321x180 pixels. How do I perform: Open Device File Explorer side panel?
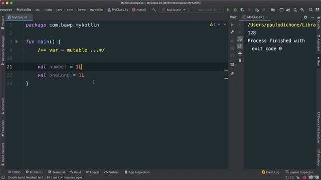click(x=318, y=127)
